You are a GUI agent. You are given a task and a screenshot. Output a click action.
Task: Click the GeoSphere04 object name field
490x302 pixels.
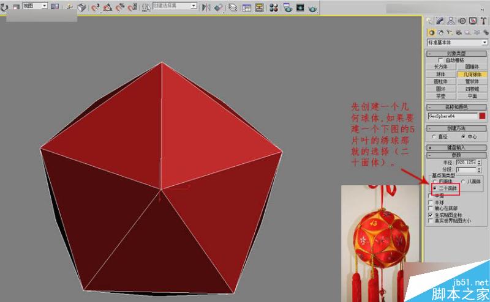(x=453, y=116)
